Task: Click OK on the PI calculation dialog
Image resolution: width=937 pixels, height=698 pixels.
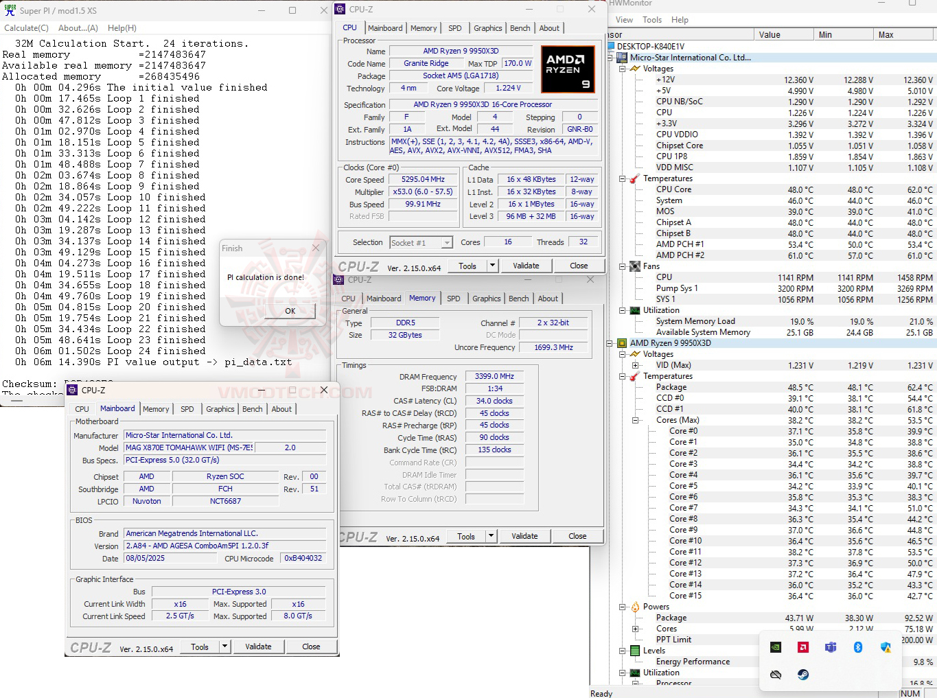Action: pos(289,310)
